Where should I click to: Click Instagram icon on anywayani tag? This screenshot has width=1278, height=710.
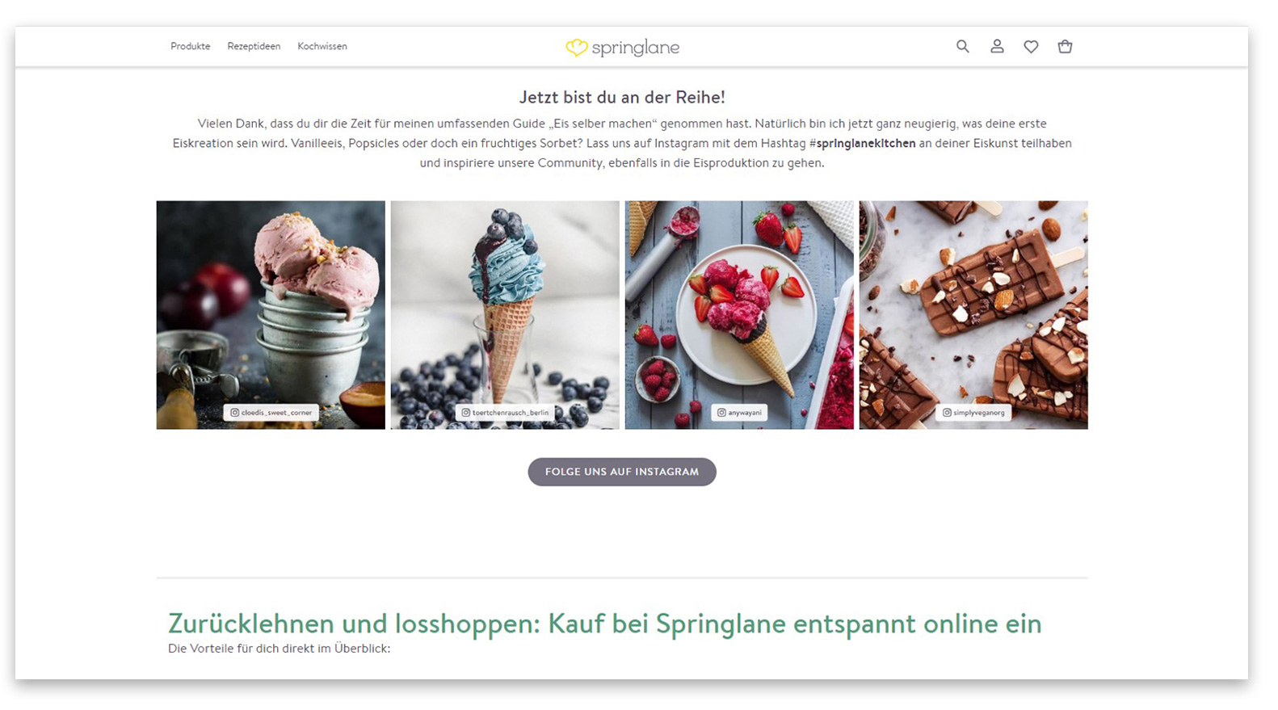721,413
